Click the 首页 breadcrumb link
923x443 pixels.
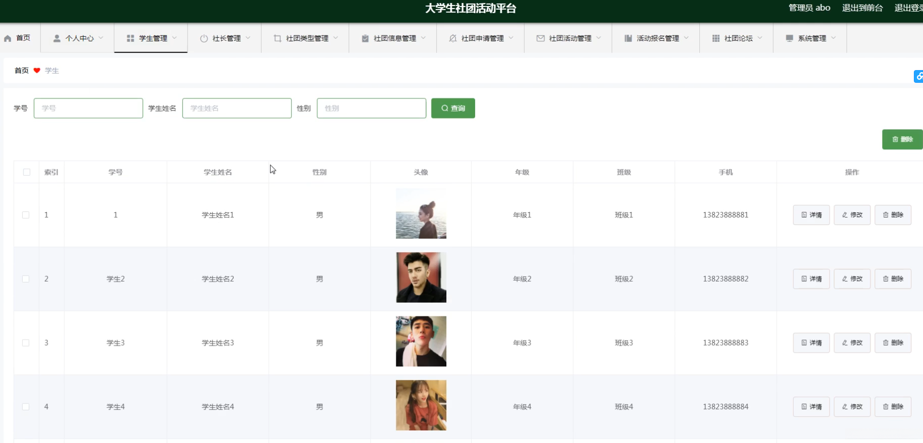click(x=22, y=71)
